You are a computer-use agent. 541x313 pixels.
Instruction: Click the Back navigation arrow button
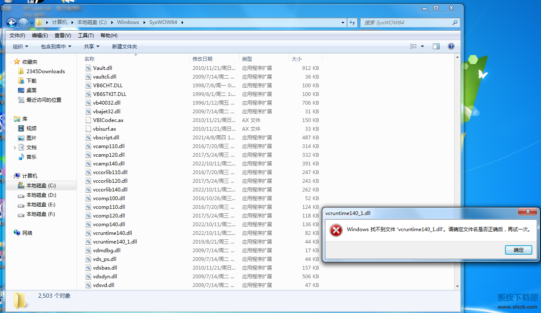tap(12, 23)
